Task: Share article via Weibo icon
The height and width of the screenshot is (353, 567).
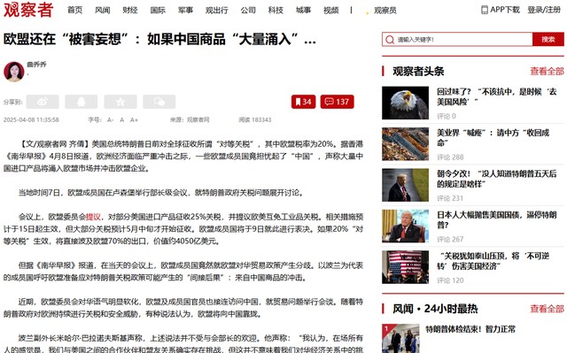Action: point(43,102)
